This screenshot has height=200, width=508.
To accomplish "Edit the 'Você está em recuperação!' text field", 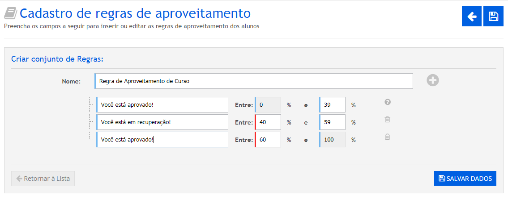I will 162,122.
